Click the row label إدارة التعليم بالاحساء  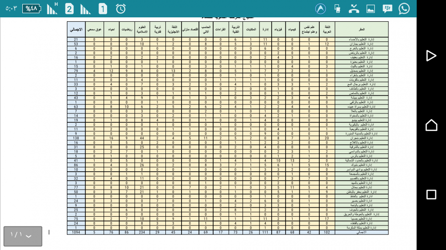click(362, 40)
